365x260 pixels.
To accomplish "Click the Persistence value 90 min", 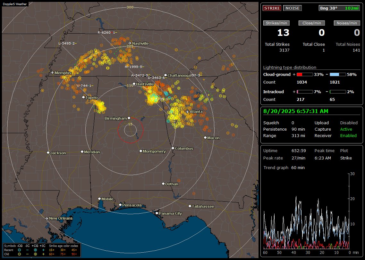I will pos(298,129).
